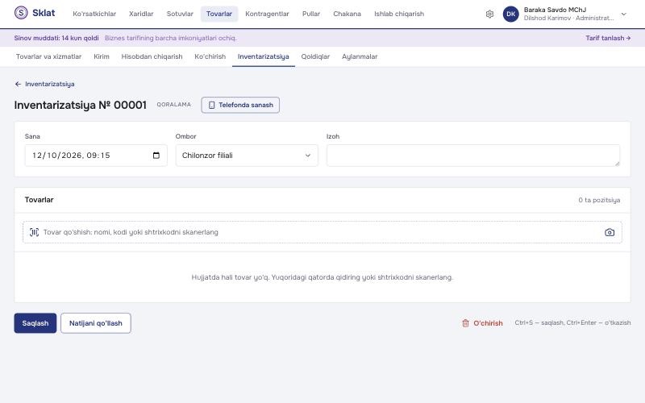Open Ko'rsatkichlar in the top menu
645x403 pixels.
tap(94, 14)
